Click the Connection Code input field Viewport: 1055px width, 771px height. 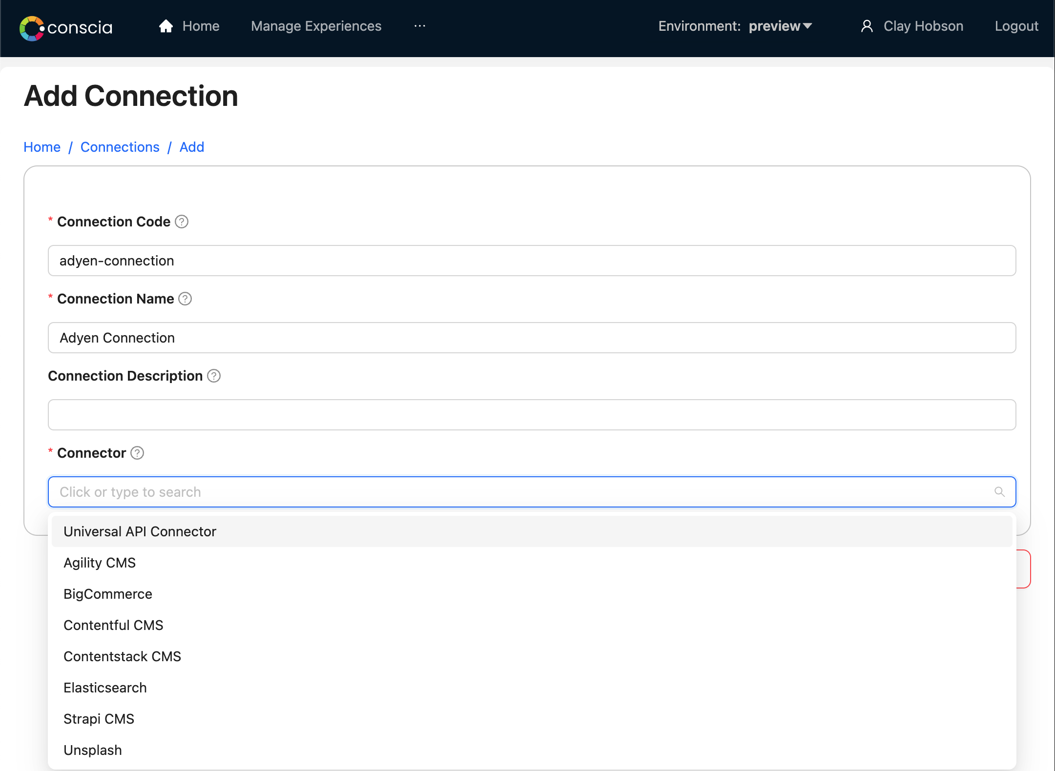coord(532,261)
